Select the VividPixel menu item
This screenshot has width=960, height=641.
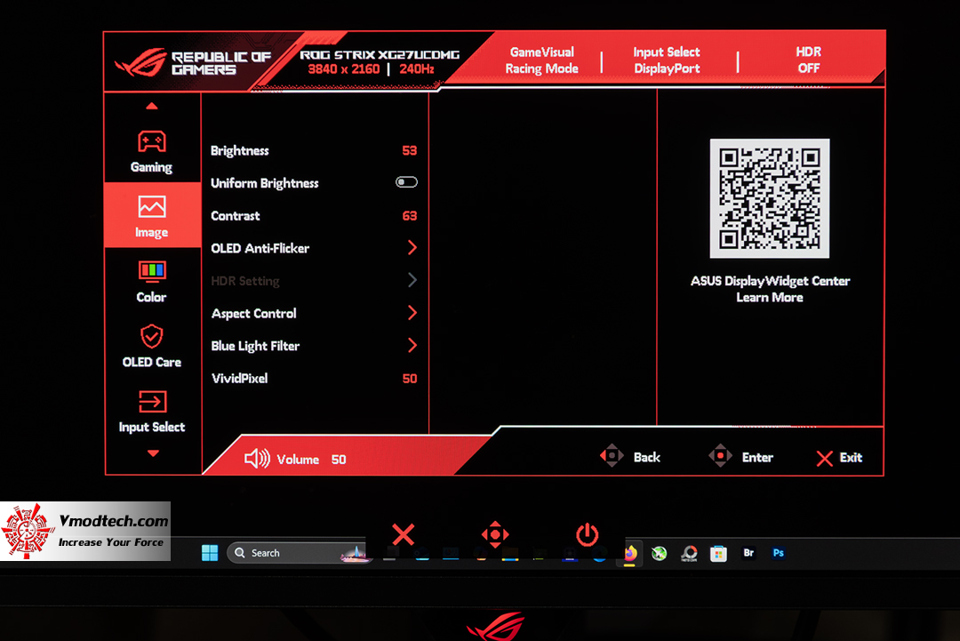[314, 379]
